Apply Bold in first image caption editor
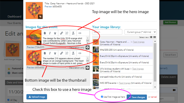 [x=45, y=33]
